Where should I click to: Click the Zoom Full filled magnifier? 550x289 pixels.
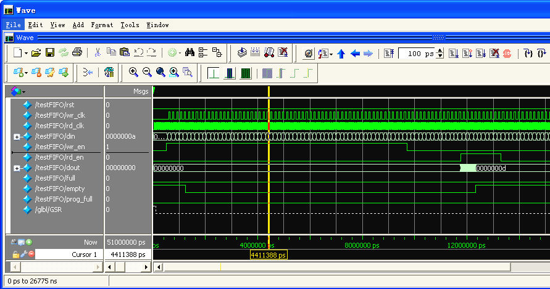[160, 73]
